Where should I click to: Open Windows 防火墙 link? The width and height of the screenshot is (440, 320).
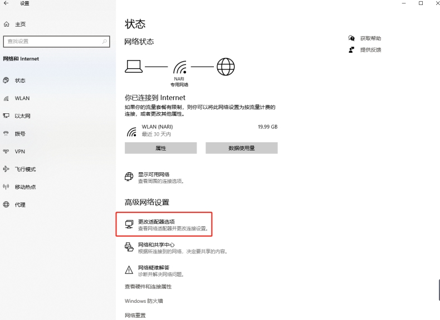pyautogui.click(x=144, y=301)
